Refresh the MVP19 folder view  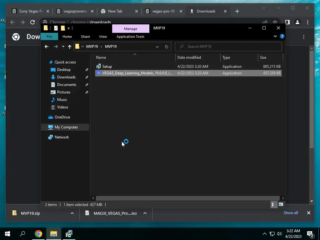point(167,47)
